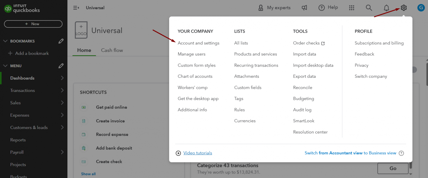Expand the Payroll chevron
Screen dimensions: 428x178
[x=62, y=152]
